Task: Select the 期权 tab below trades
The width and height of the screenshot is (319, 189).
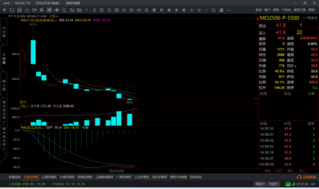Action: pos(290,171)
